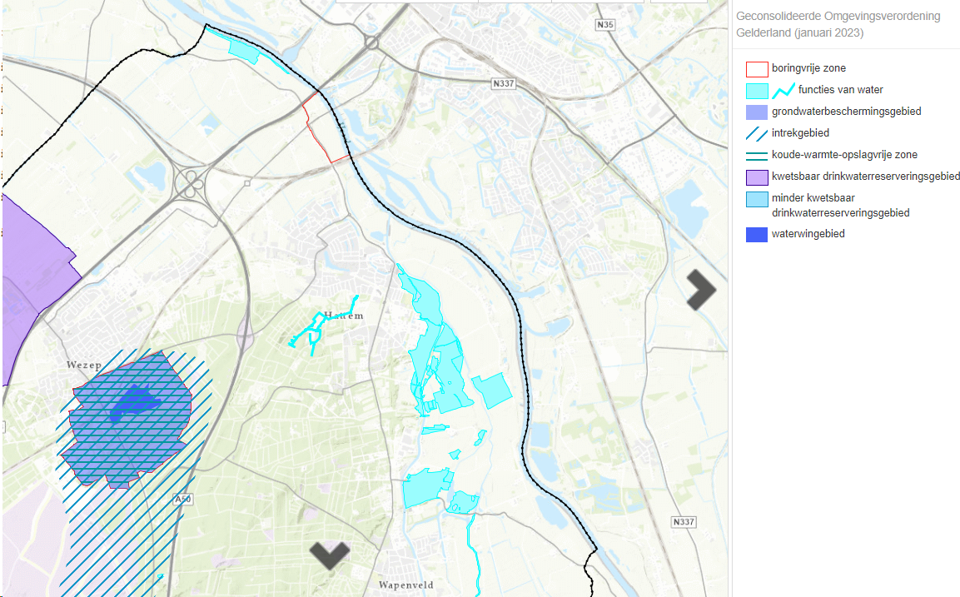Viewport: 960px width, 597px height.
Task: Click the A50 road shield
Action: 182,499
